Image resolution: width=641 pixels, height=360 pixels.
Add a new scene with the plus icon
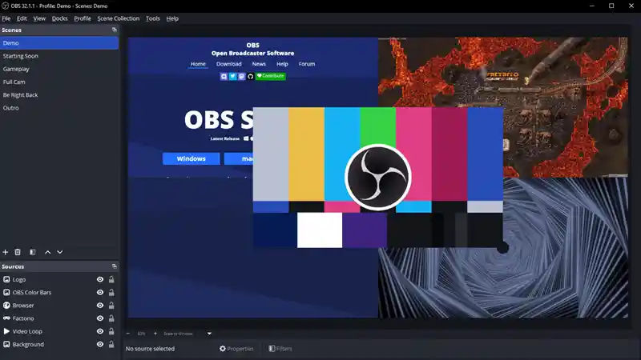coord(6,252)
